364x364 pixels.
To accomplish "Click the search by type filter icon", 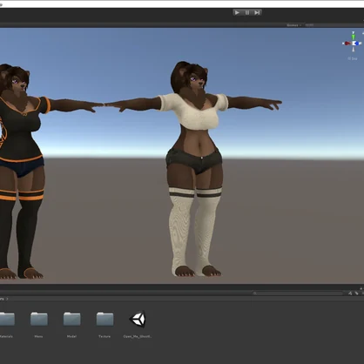I will click(x=350, y=293).
